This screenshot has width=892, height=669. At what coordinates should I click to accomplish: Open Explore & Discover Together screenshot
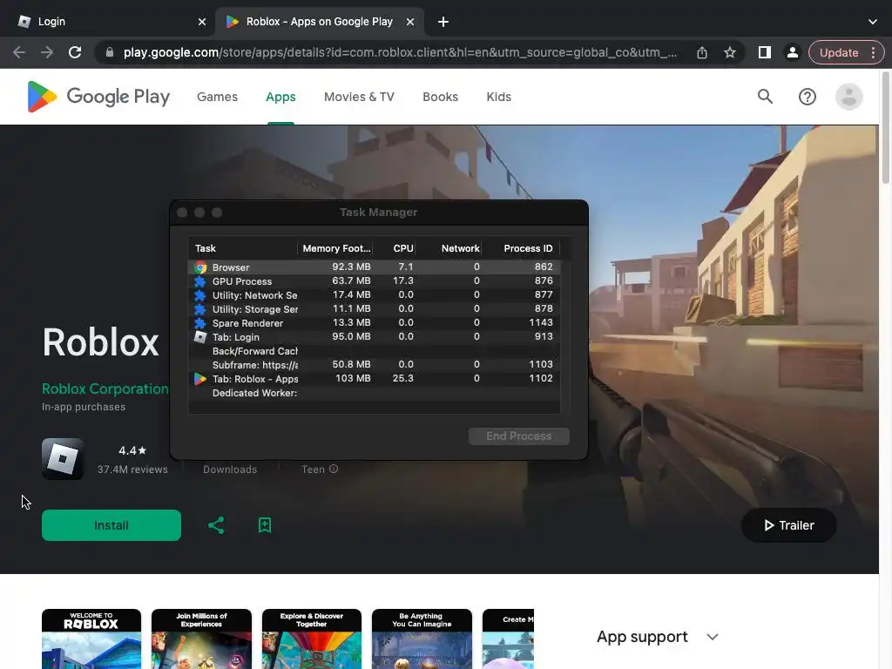pos(312,639)
